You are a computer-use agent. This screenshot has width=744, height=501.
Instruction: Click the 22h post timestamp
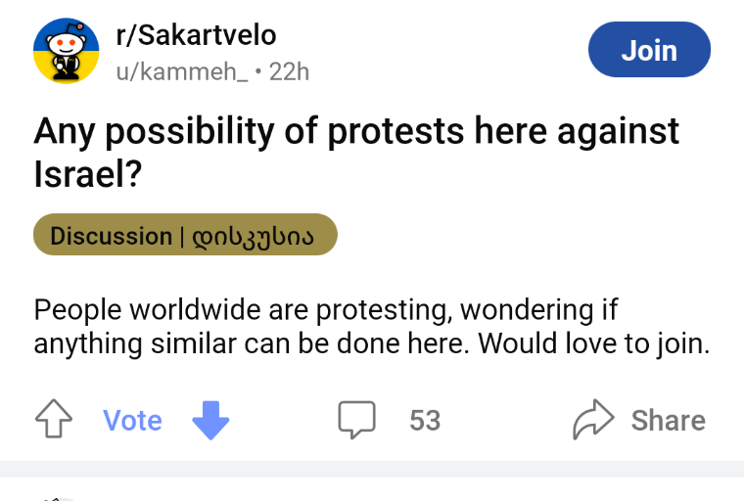[289, 71]
